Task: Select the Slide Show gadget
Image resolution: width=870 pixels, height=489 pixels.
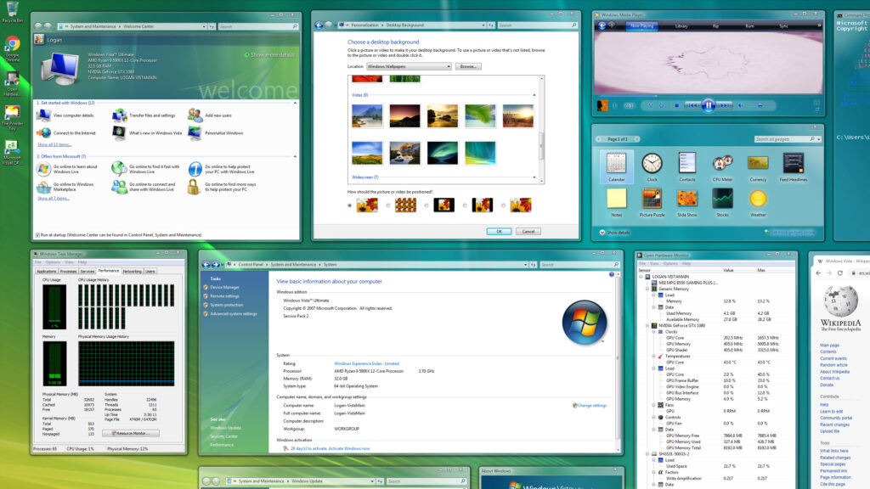Action: coord(686,202)
